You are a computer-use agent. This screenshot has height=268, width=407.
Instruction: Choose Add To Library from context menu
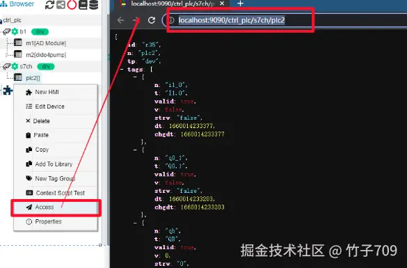point(56,164)
